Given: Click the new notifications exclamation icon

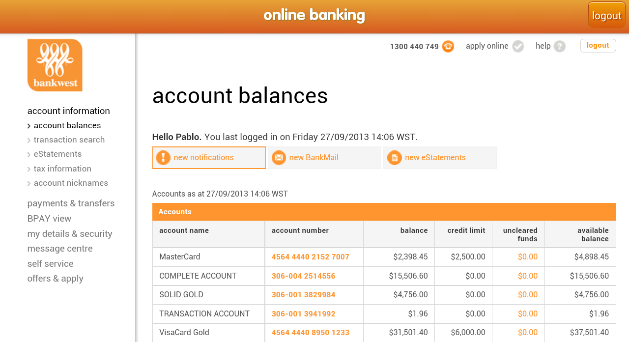Looking at the screenshot, I should point(163,158).
